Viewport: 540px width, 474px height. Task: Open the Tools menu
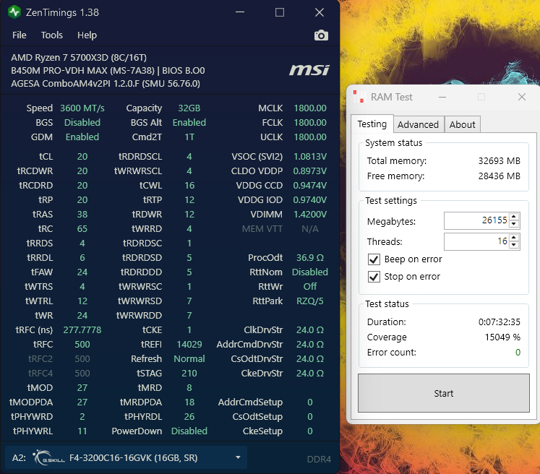(x=51, y=35)
